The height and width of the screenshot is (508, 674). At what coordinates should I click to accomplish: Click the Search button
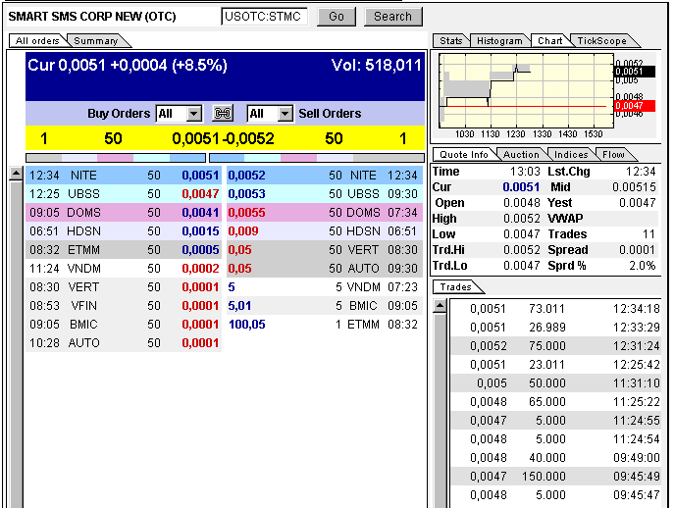point(392,17)
